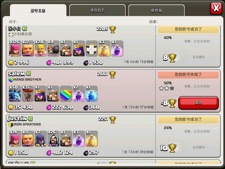Click the Wall Breaker X4 troop icon
225x169 pixels.
[x=53, y=48]
